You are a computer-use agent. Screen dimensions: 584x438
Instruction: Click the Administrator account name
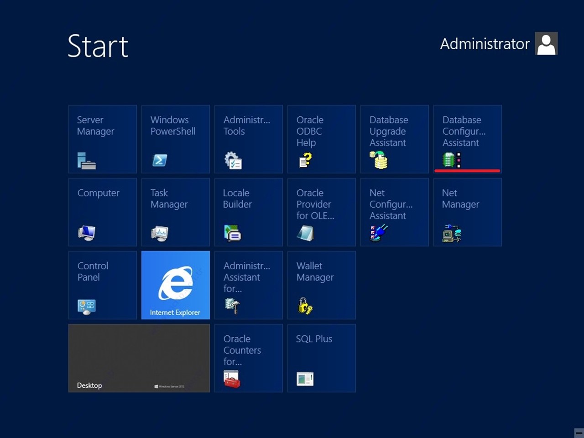(485, 44)
